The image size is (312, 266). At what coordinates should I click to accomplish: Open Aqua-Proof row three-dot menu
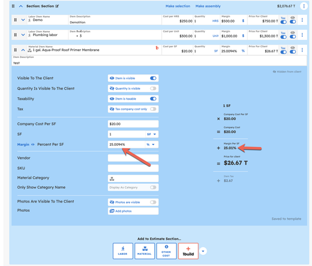pyautogui.click(x=302, y=50)
